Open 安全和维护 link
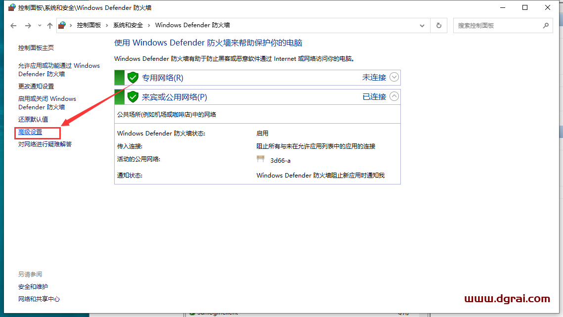 coord(33,287)
